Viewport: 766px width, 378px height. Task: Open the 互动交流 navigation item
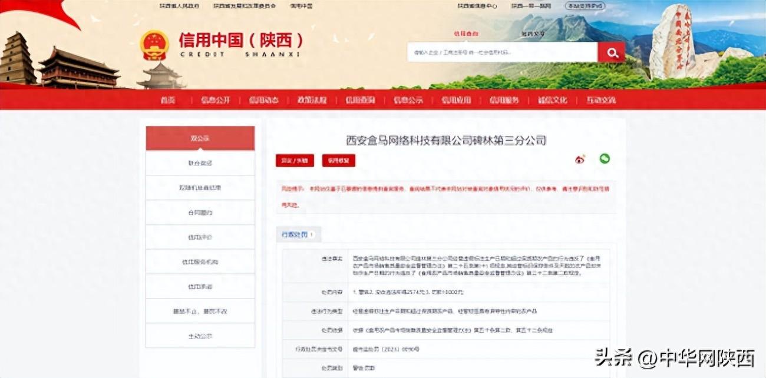tap(600, 100)
